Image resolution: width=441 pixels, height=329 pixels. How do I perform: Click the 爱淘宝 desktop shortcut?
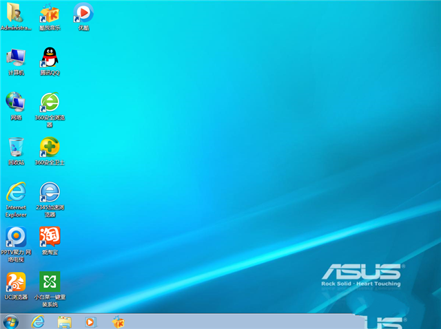[50, 237]
